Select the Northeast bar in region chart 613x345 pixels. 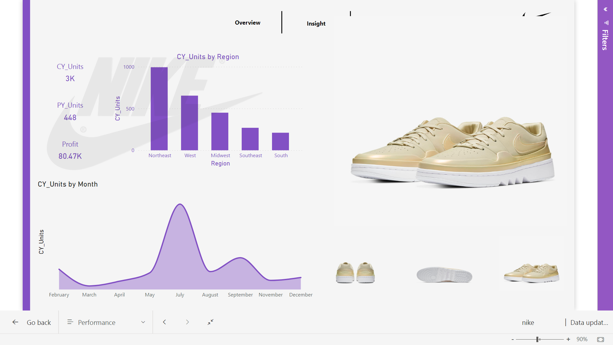coord(159,109)
